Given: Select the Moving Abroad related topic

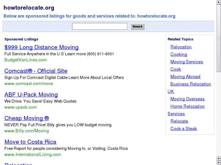Looking at the screenshot, I should [185, 77].
